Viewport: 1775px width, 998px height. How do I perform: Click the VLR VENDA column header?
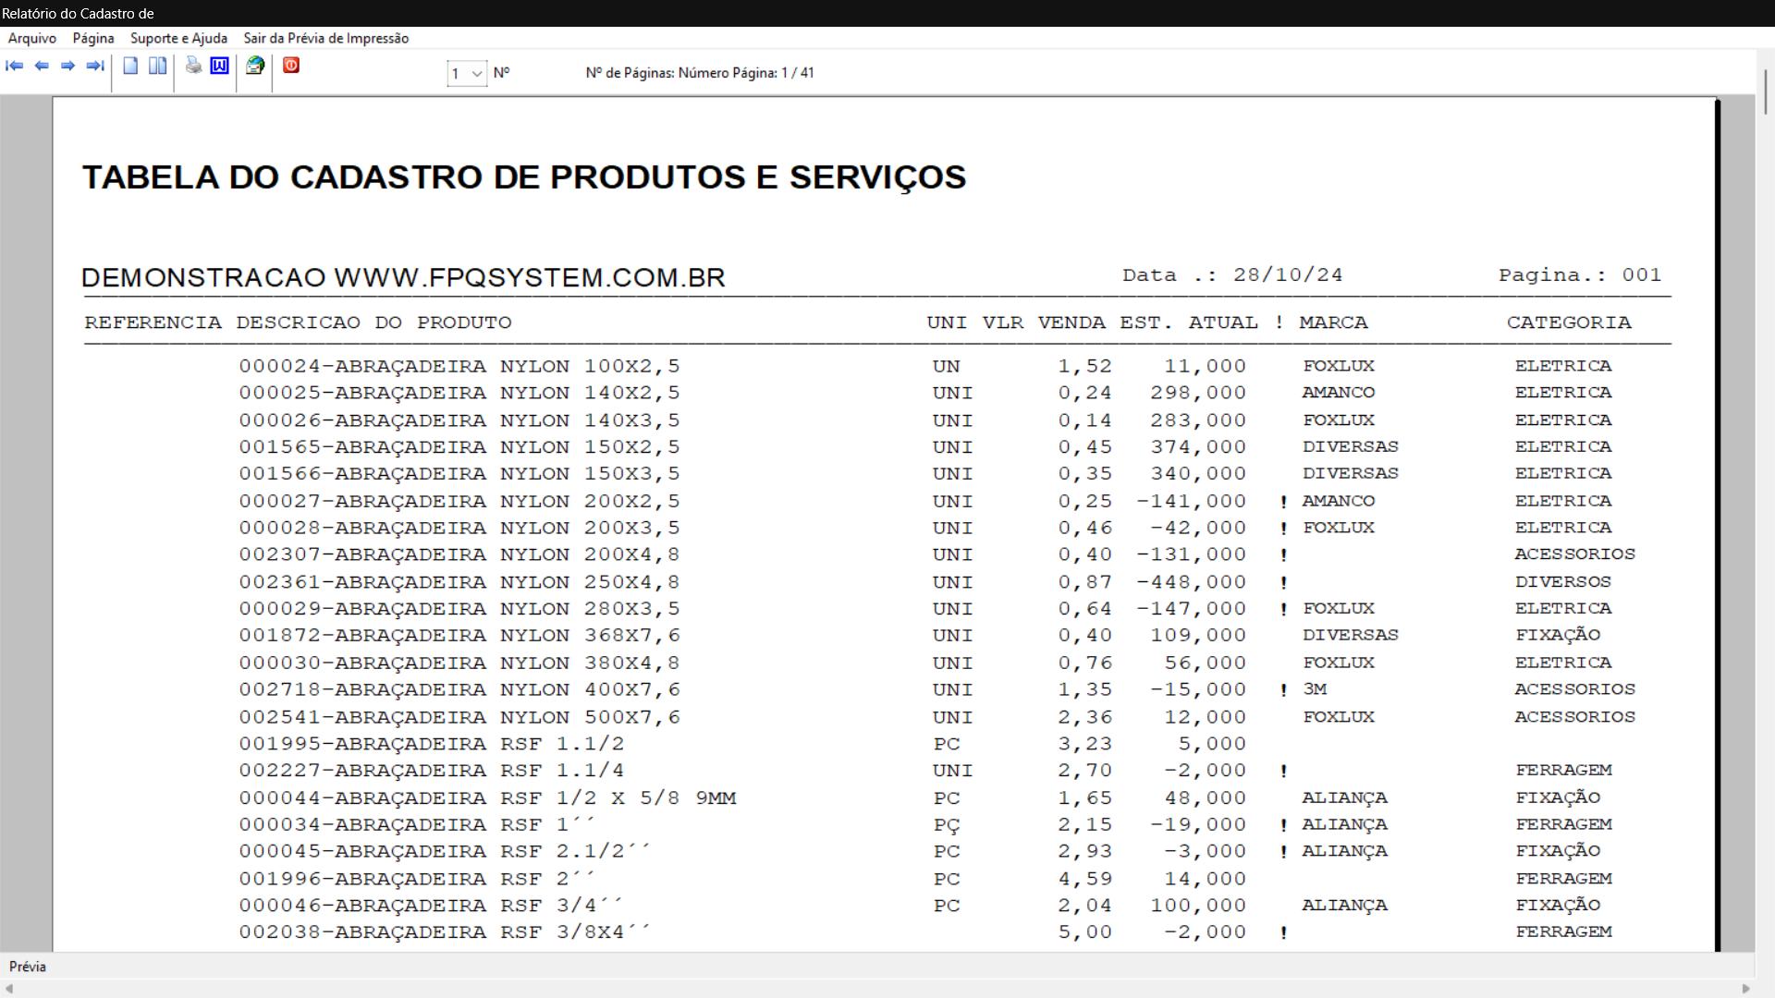click(1044, 323)
